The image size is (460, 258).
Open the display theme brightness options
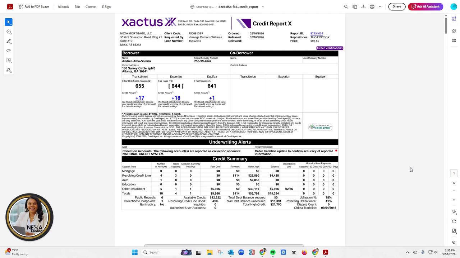tap(454, 212)
